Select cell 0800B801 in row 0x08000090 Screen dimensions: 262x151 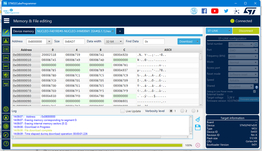124,101
